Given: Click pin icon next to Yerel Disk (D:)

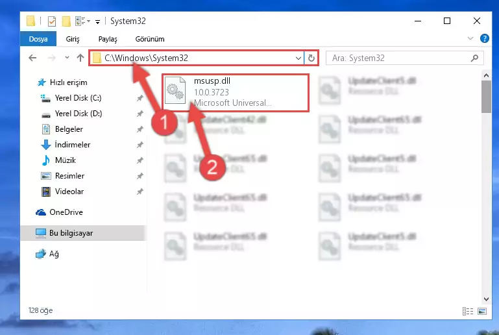Looking at the screenshot, I should (x=140, y=114).
